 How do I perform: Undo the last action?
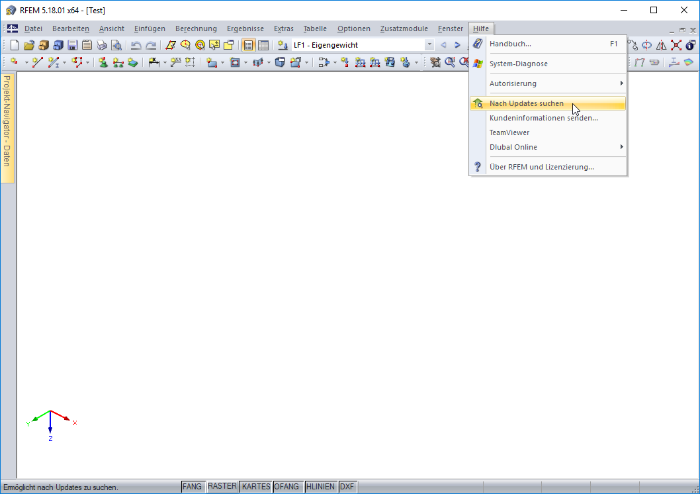pyautogui.click(x=136, y=45)
